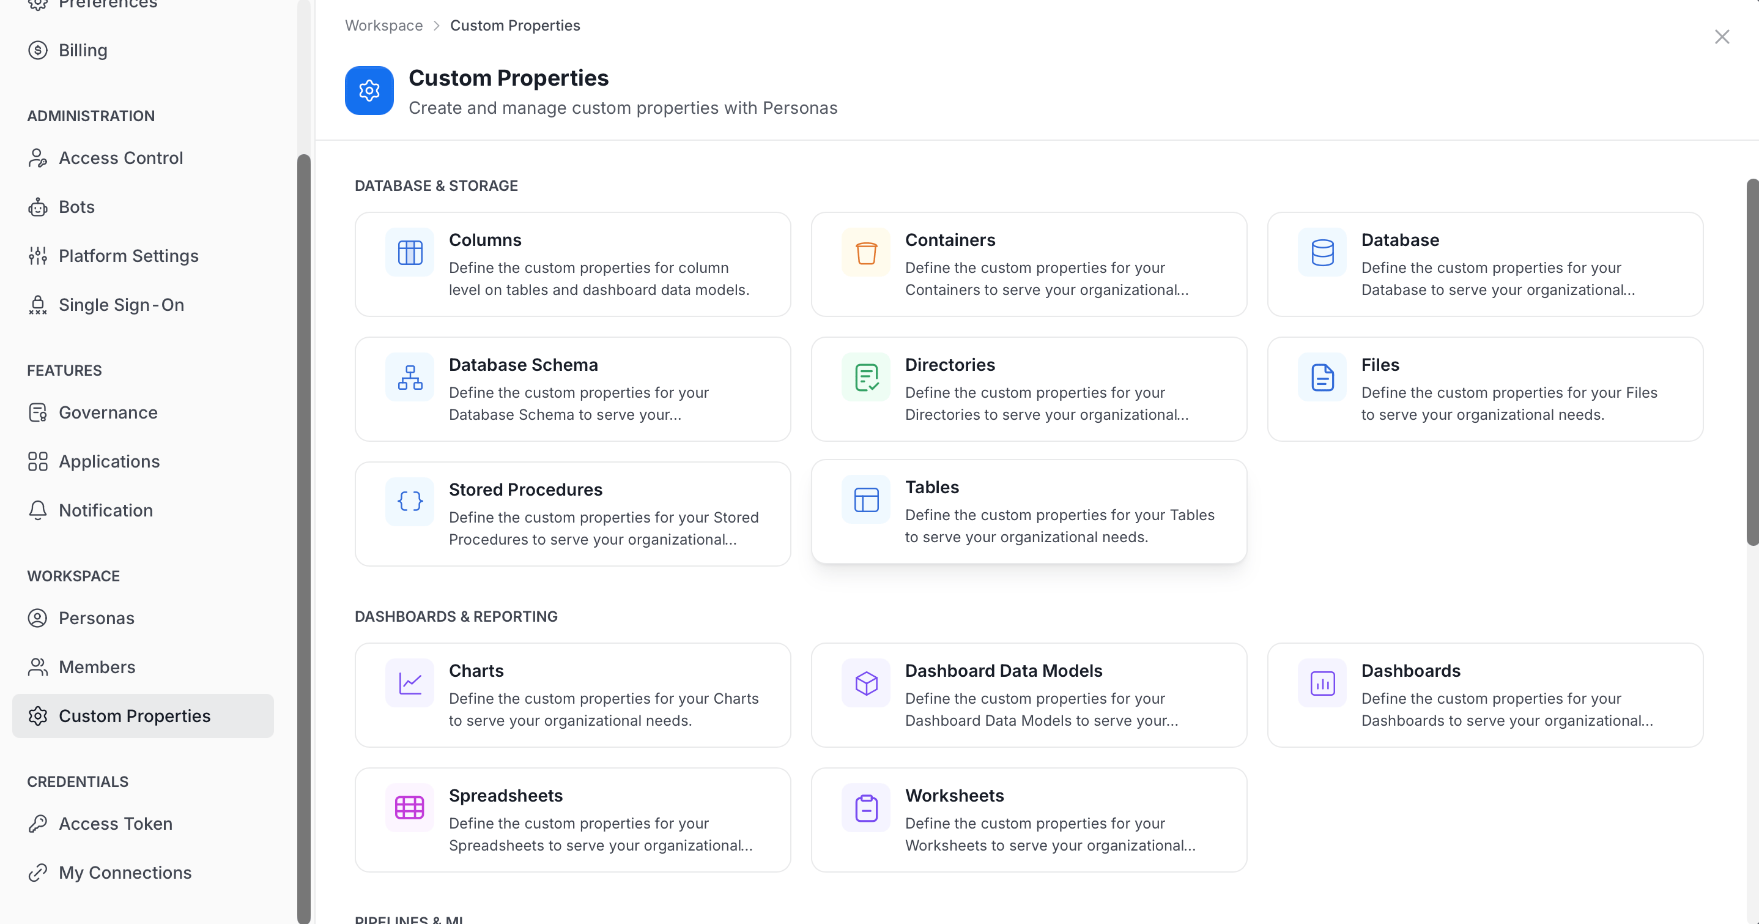Click the Custom Properties gear icon in sidebar
Screen dimensions: 1759x924
37,715
